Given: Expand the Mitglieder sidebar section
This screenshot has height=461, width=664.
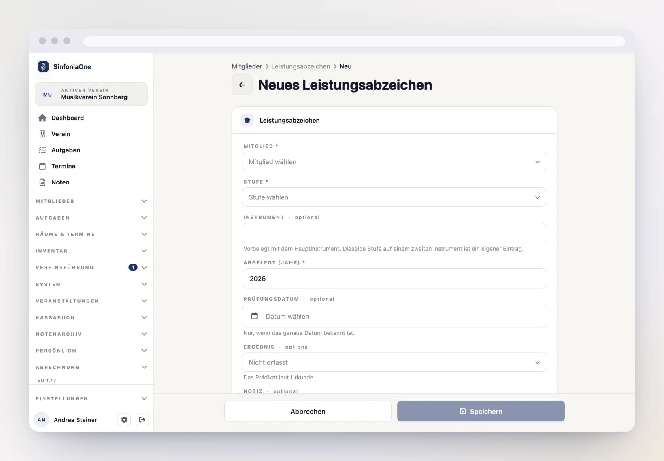Looking at the screenshot, I should [92, 201].
